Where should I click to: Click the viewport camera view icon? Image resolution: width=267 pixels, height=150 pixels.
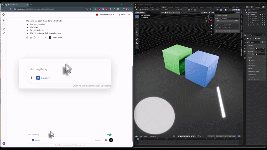tap(211, 31)
